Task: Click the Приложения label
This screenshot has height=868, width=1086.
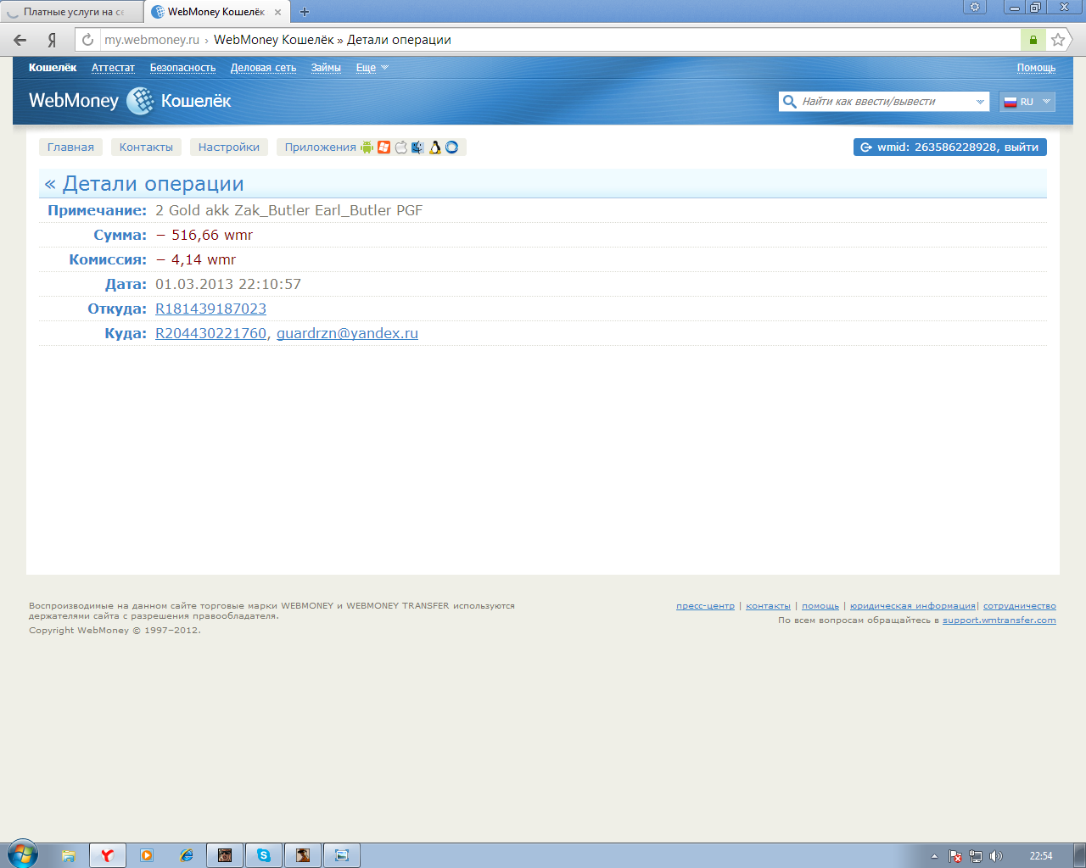Action: pyautogui.click(x=320, y=147)
